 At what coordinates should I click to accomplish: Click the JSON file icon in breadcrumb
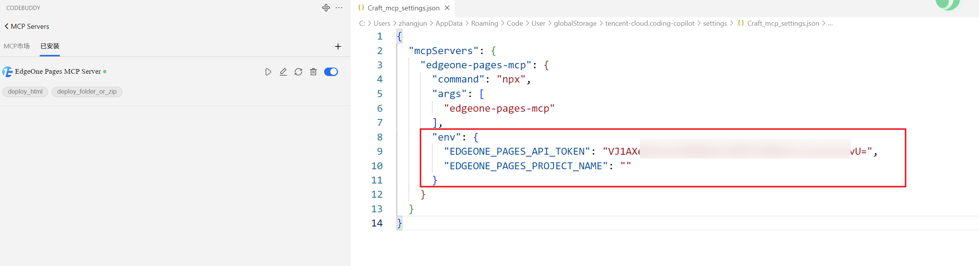click(741, 23)
